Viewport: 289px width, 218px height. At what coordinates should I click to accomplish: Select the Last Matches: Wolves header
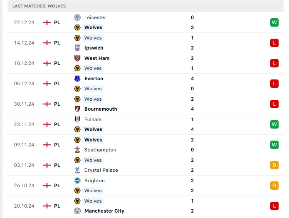pyautogui.click(x=39, y=6)
